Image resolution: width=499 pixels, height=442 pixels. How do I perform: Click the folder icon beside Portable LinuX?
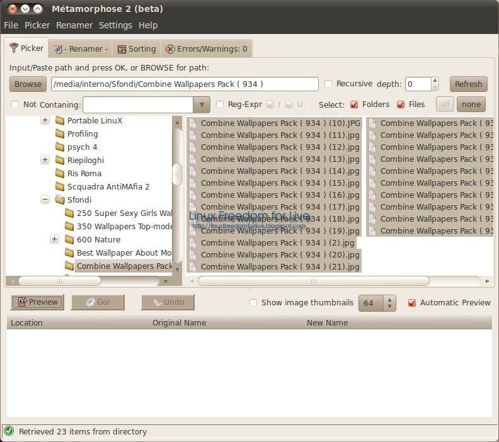click(59, 120)
